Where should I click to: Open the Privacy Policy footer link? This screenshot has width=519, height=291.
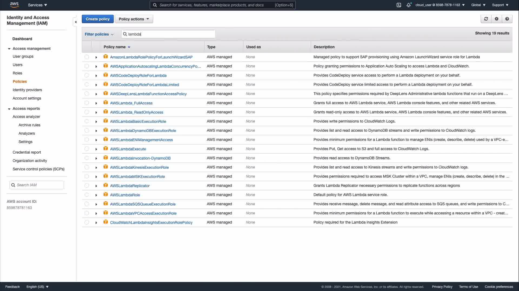tap(442, 287)
